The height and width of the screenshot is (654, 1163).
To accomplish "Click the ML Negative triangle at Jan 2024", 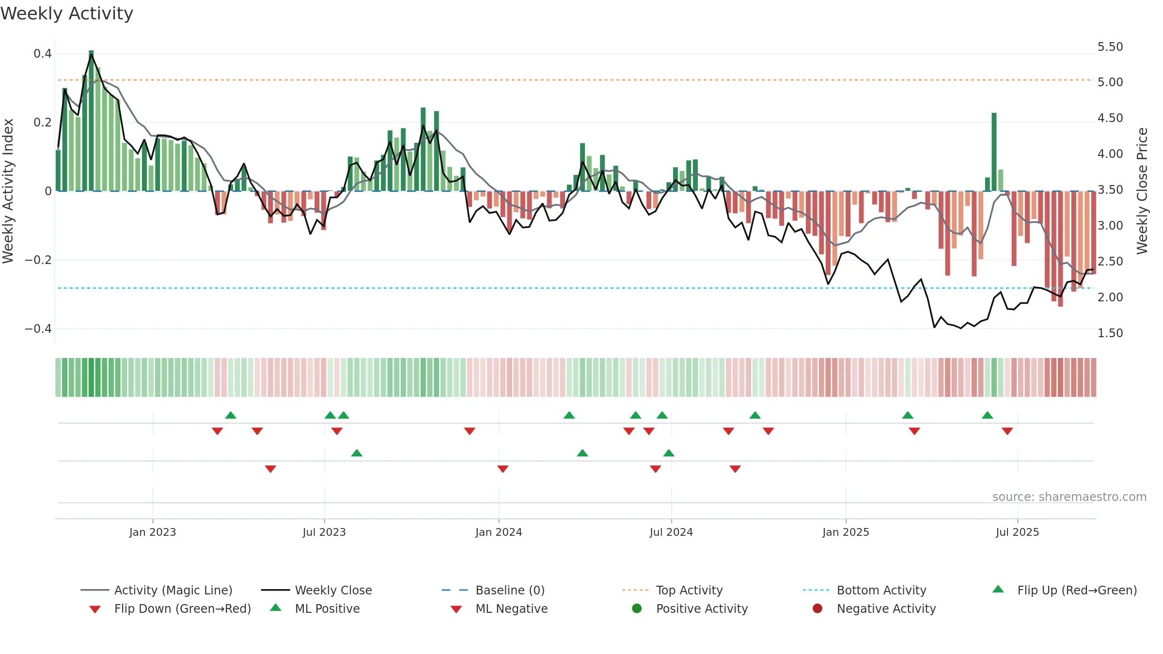I will [503, 469].
